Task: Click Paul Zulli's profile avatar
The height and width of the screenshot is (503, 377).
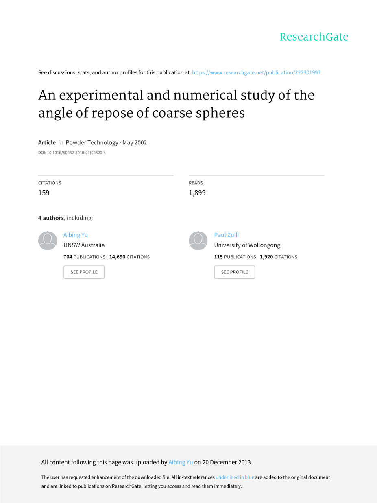Action: click(x=198, y=241)
